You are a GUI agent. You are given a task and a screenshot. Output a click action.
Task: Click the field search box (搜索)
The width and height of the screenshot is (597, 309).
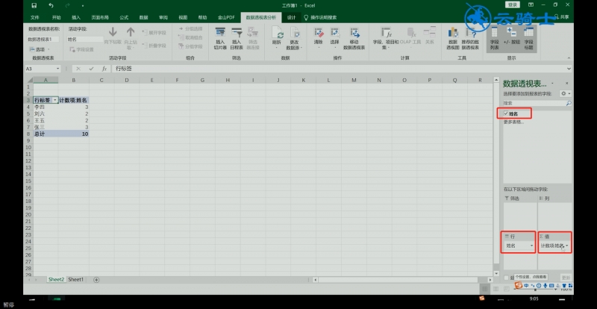point(534,103)
